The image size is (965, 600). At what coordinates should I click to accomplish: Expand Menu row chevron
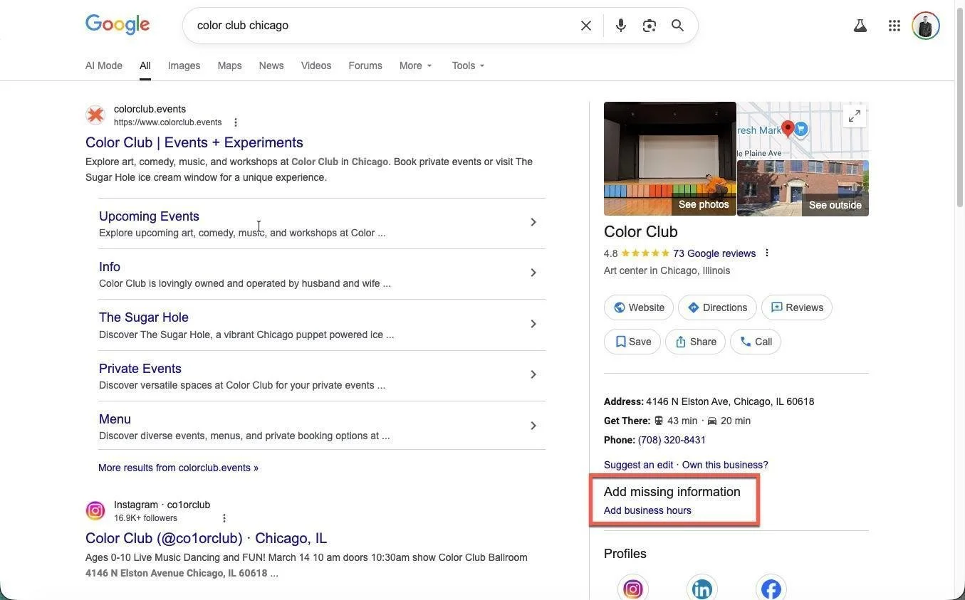[x=533, y=426]
